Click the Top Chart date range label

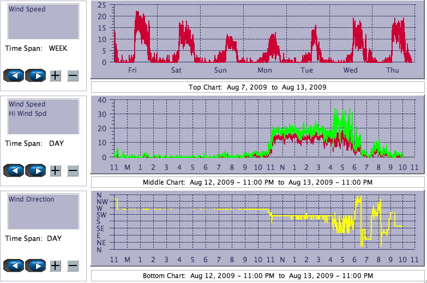(257, 87)
